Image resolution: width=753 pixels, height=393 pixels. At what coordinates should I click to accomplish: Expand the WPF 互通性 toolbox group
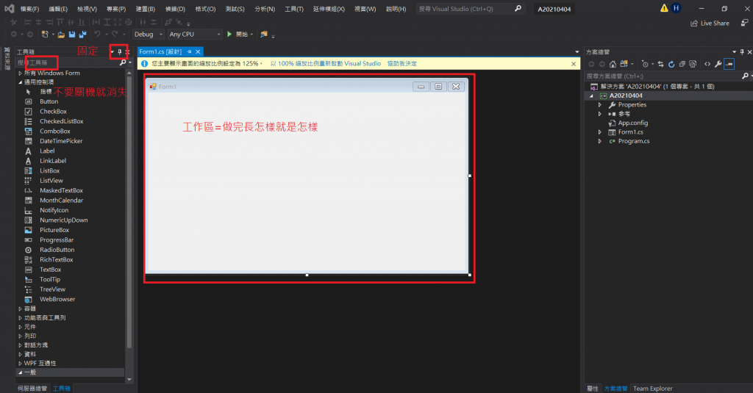pos(20,363)
